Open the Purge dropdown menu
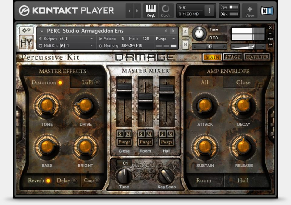Image resolution: width=291 pixels, height=205 pixels. tap(166, 39)
